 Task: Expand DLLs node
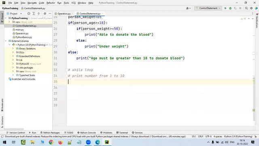click(x=13, y=52)
